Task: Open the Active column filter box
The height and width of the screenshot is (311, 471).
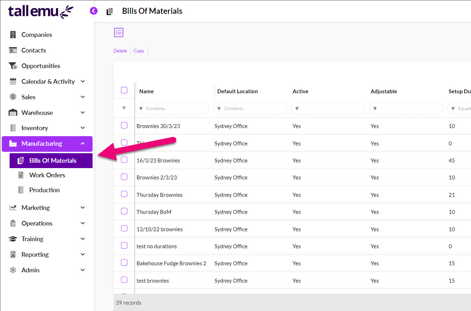Action: coord(328,109)
